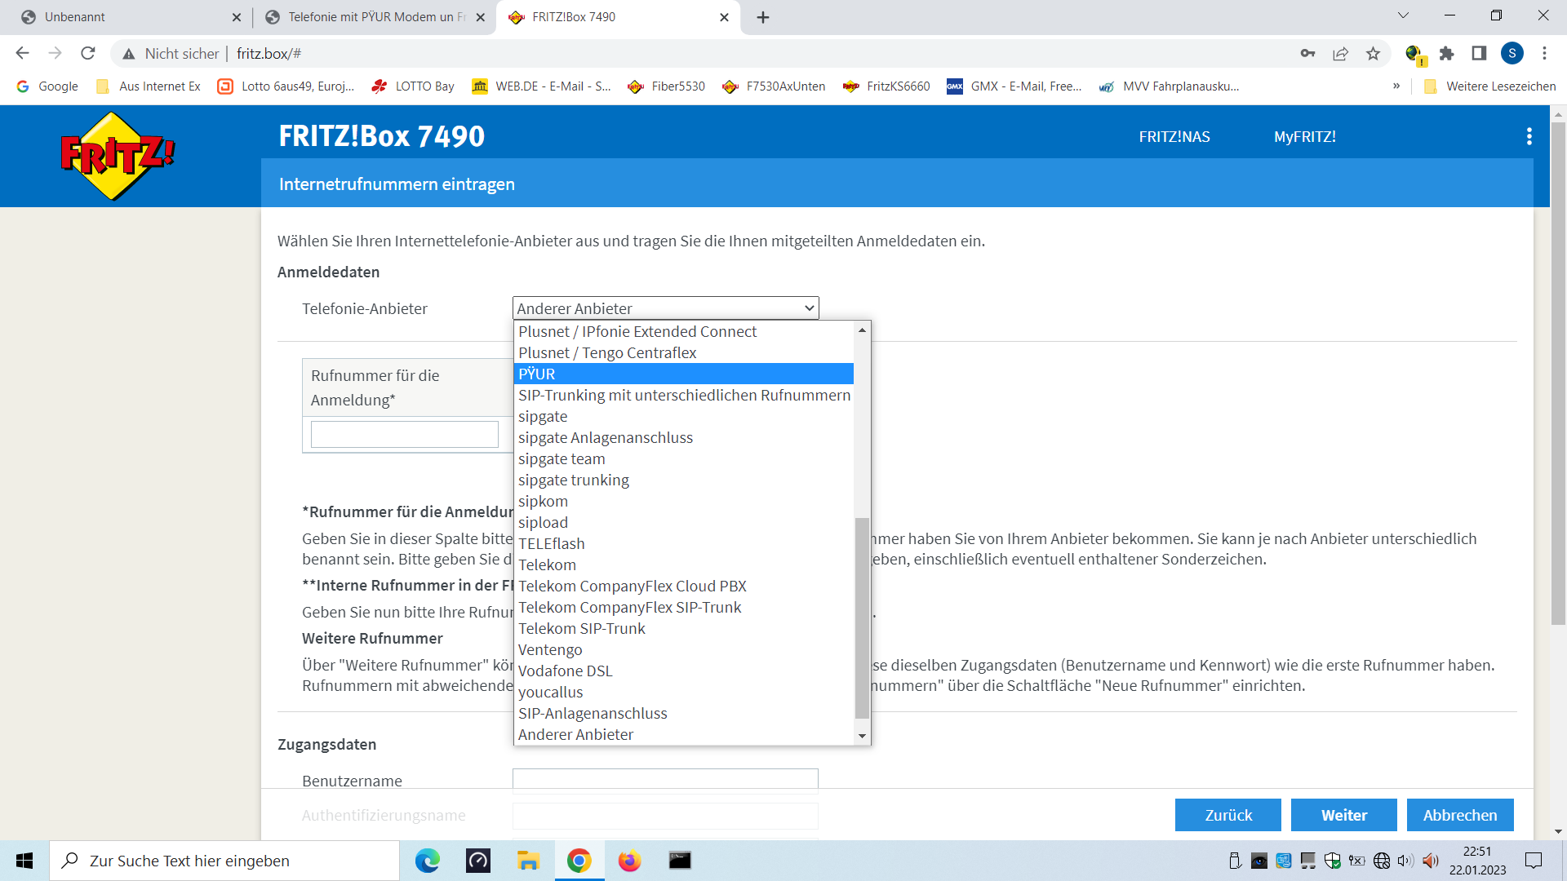Open the MyFRITZ! menu item
The height and width of the screenshot is (881, 1567).
(1304, 136)
